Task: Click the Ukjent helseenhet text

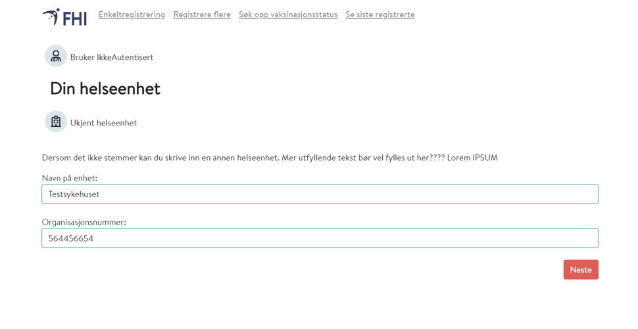Action: [103, 123]
